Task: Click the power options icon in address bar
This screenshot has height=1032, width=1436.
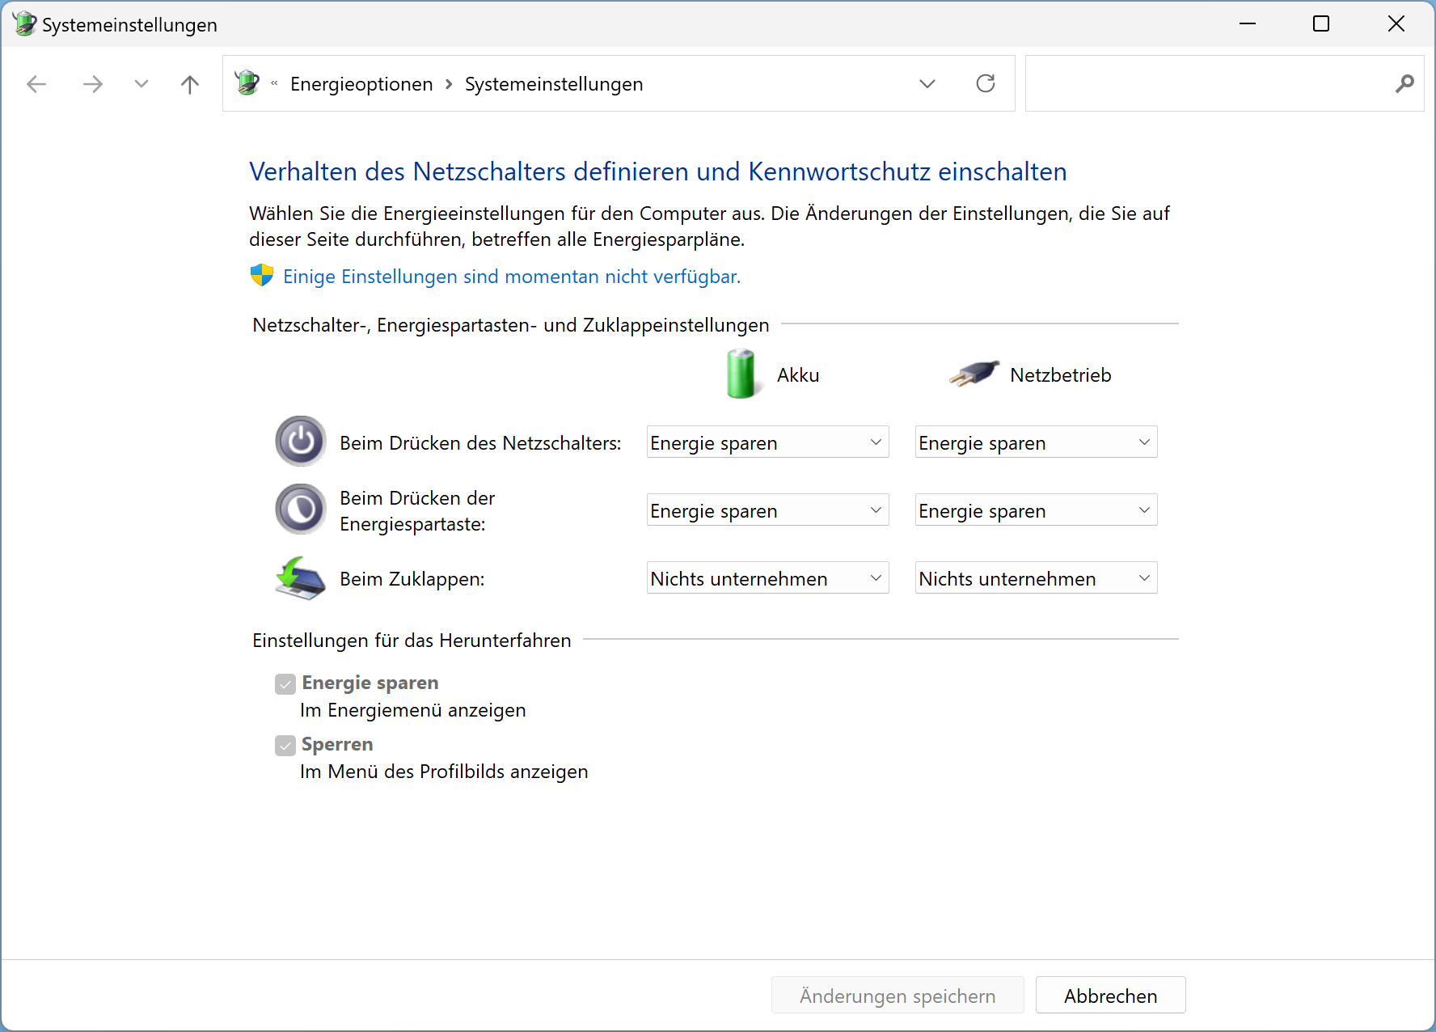Action: tap(247, 82)
